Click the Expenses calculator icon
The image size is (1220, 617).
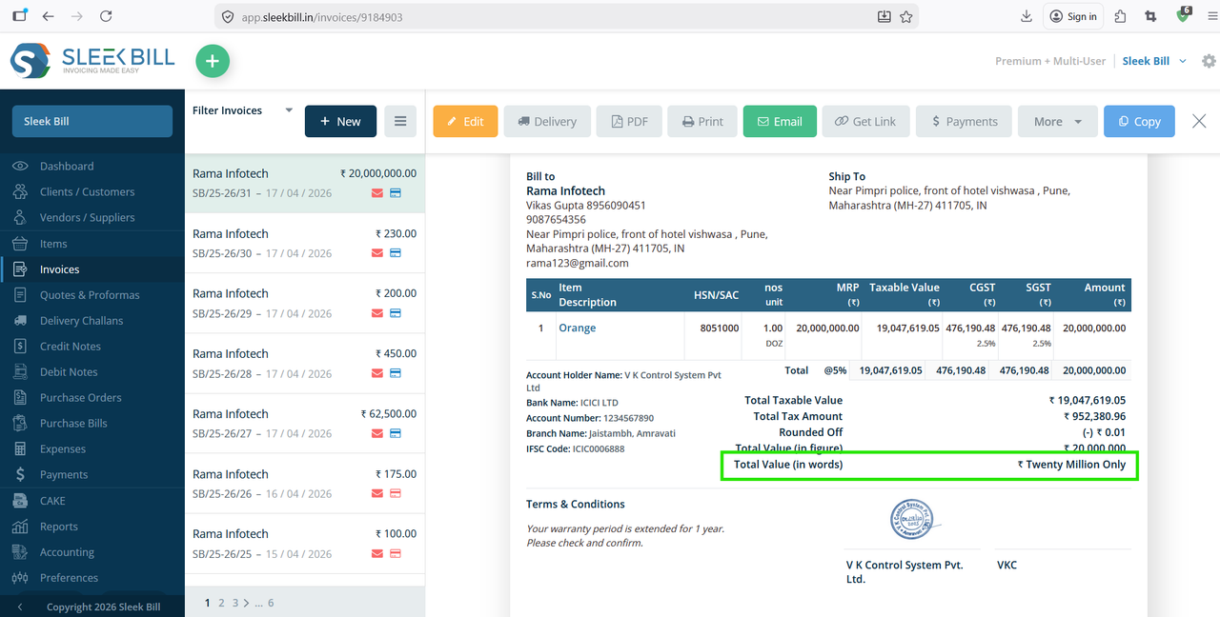coord(20,449)
